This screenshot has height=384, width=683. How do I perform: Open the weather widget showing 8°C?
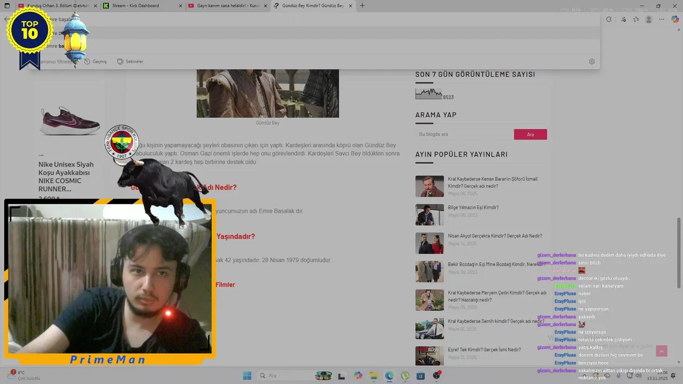pos(24,375)
